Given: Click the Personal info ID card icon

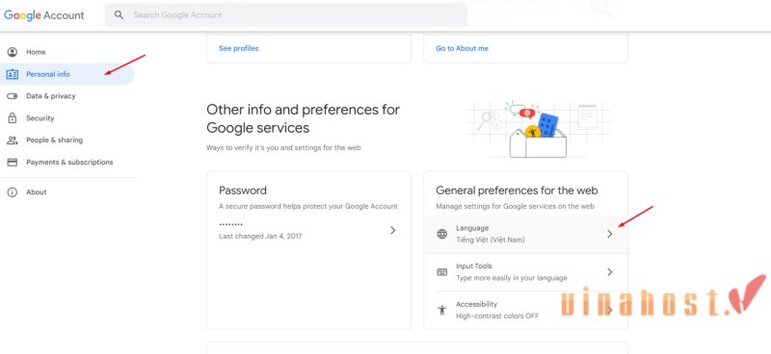Looking at the screenshot, I should [x=13, y=74].
